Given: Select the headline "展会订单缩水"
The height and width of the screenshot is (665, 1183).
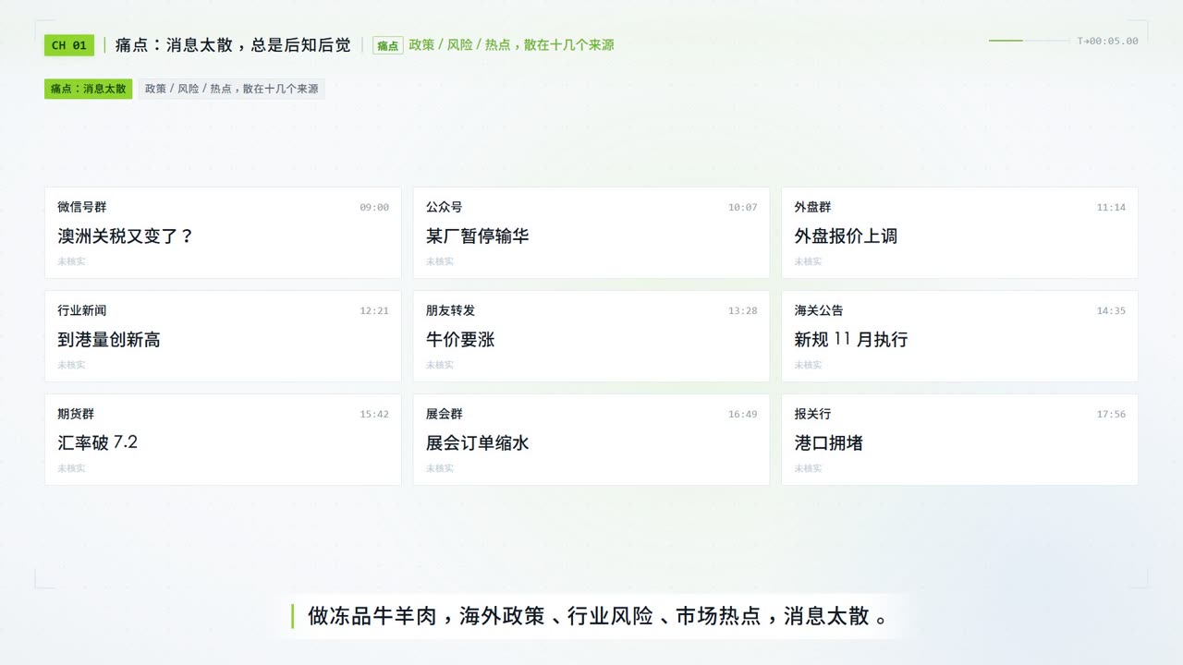Looking at the screenshot, I should point(477,443).
